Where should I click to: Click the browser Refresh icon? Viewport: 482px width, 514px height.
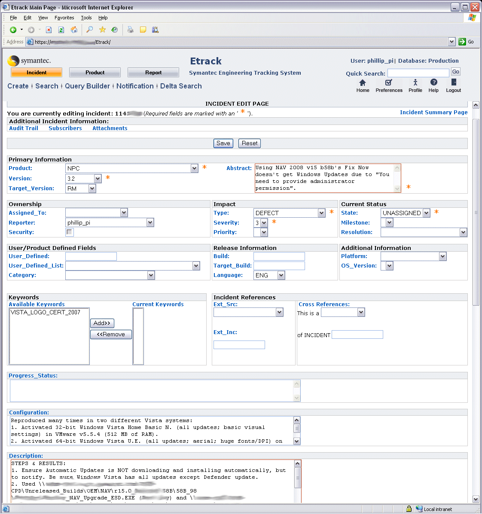(x=61, y=30)
